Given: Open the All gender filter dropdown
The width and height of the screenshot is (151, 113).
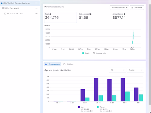Looking at the screenshot, I should (x=117, y=70).
